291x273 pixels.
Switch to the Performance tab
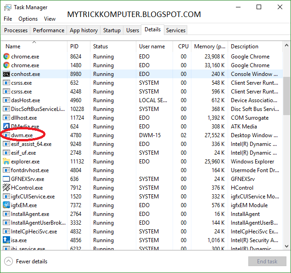pos(49,30)
